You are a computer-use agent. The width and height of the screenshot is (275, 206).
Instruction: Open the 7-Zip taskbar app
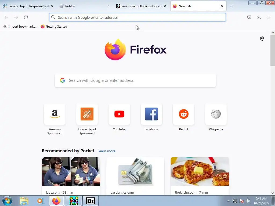(x=91, y=201)
